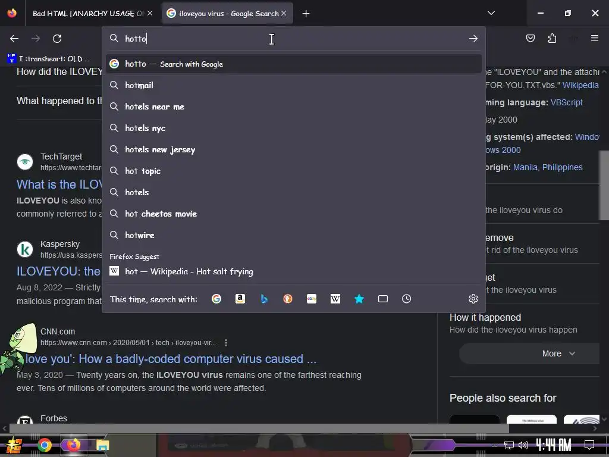The image size is (609, 457).
Task: Click the horizontal scrollbar thumb
Action: click(x=259, y=428)
